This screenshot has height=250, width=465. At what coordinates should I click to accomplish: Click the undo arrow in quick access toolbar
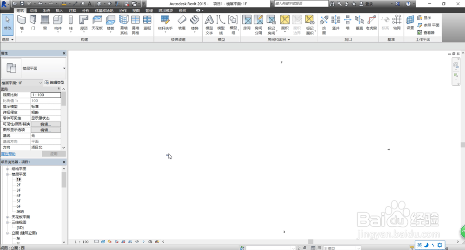point(40,4)
